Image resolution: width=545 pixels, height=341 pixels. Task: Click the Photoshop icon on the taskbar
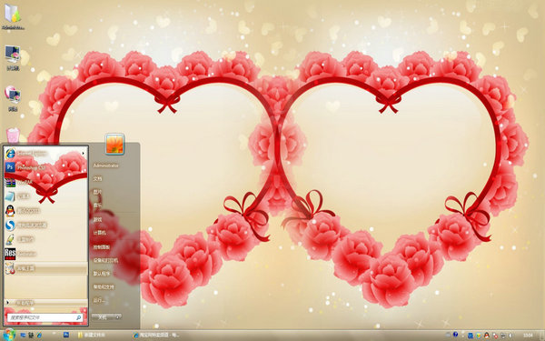[x=66, y=335]
